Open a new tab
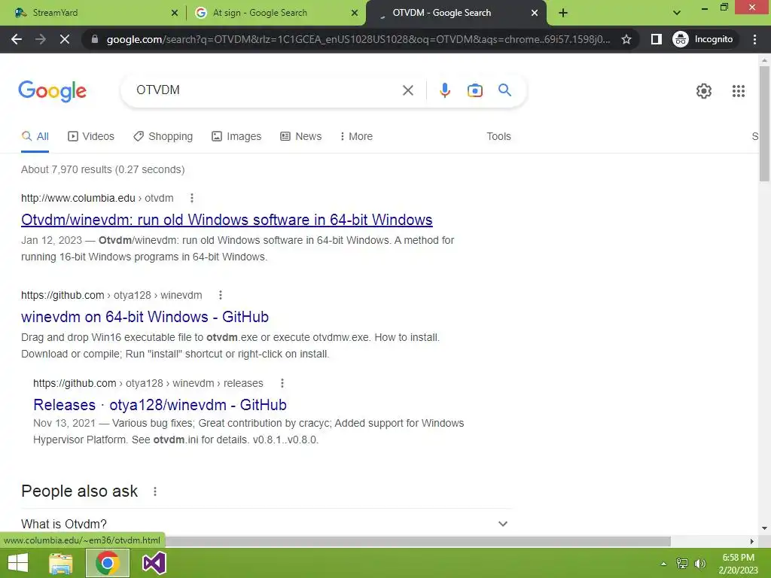 pyautogui.click(x=563, y=13)
